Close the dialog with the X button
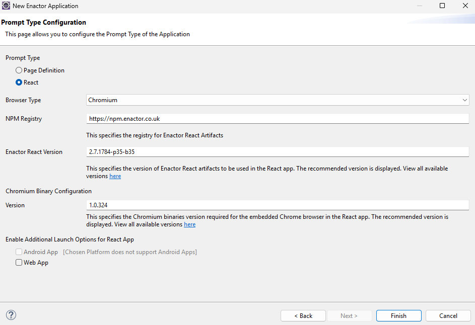The image size is (475, 325). (465, 6)
